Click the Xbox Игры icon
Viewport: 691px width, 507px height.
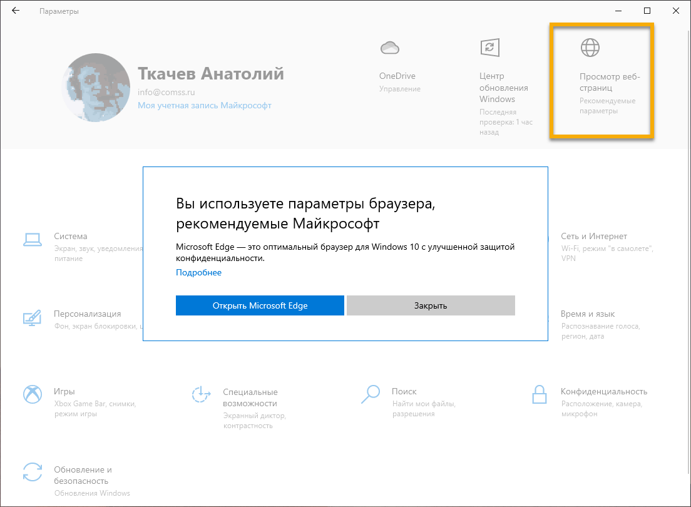coord(33,394)
